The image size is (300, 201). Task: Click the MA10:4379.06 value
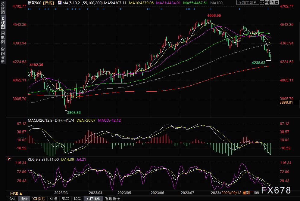click(141, 3)
